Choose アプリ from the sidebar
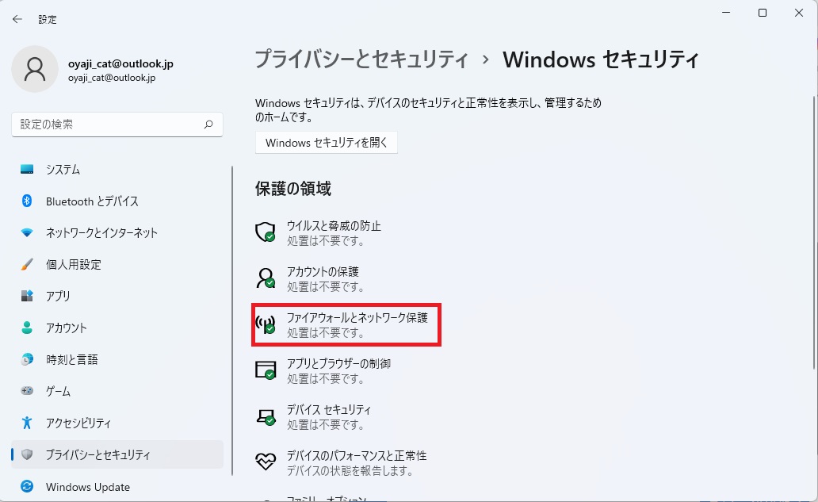This screenshot has width=818, height=502. coord(117,296)
